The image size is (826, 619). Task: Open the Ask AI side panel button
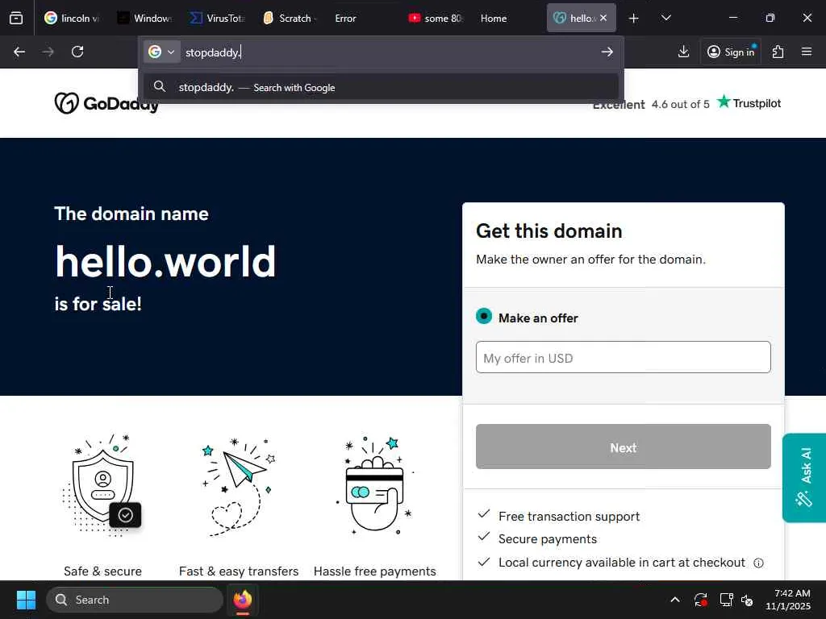pyautogui.click(x=804, y=478)
